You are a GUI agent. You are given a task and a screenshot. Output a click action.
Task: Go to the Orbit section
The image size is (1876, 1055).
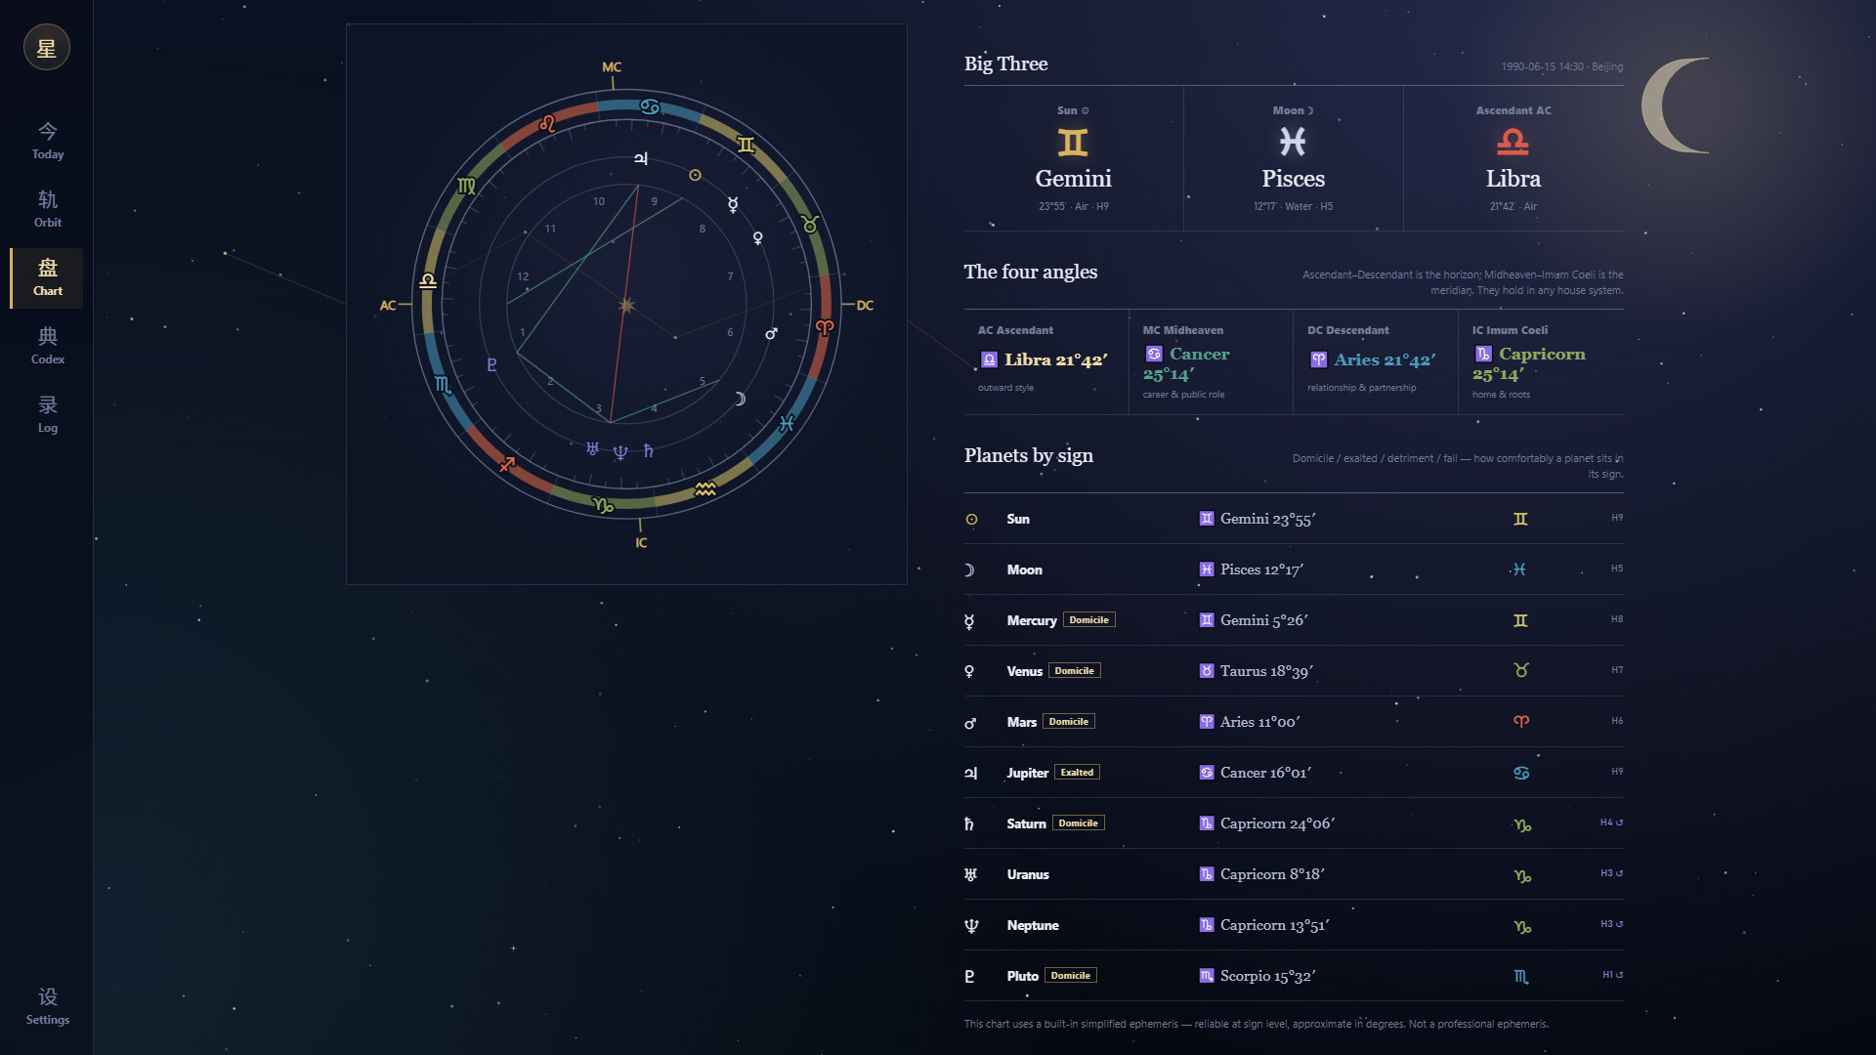click(x=47, y=209)
